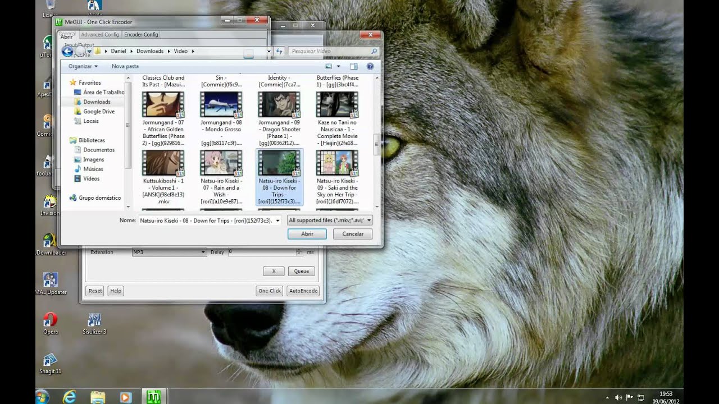Toggle the preview pane icon

point(354,66)
